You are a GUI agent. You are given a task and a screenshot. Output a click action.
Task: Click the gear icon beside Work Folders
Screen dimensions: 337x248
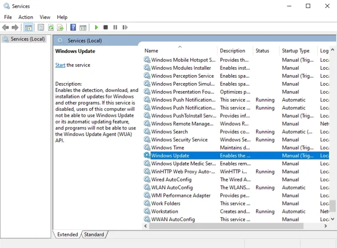[147, 203]
